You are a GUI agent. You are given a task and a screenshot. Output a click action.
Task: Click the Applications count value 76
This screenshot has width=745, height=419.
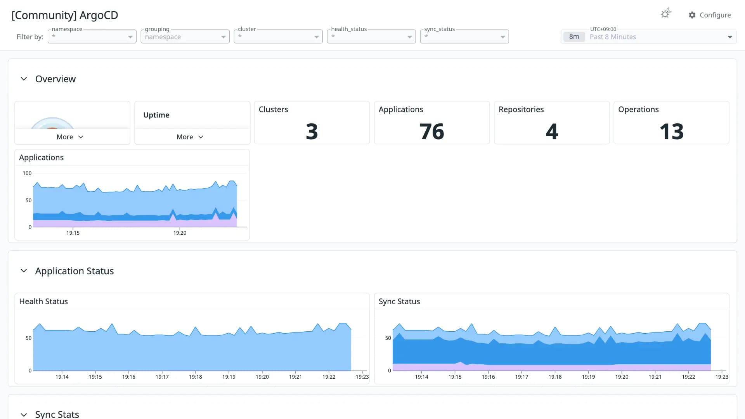pyautogui.click(x=431, y=132)
